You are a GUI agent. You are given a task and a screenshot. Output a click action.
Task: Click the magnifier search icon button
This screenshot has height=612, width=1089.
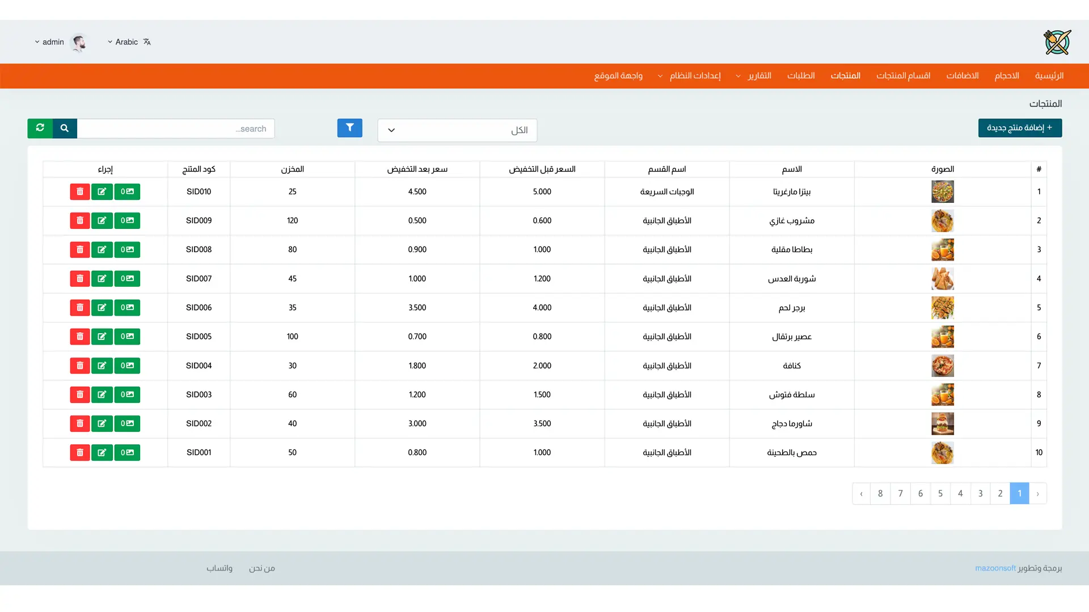click(x=65, y=128)
